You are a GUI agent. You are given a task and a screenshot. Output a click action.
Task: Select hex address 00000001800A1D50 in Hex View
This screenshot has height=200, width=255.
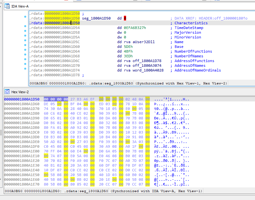[22, 99]
